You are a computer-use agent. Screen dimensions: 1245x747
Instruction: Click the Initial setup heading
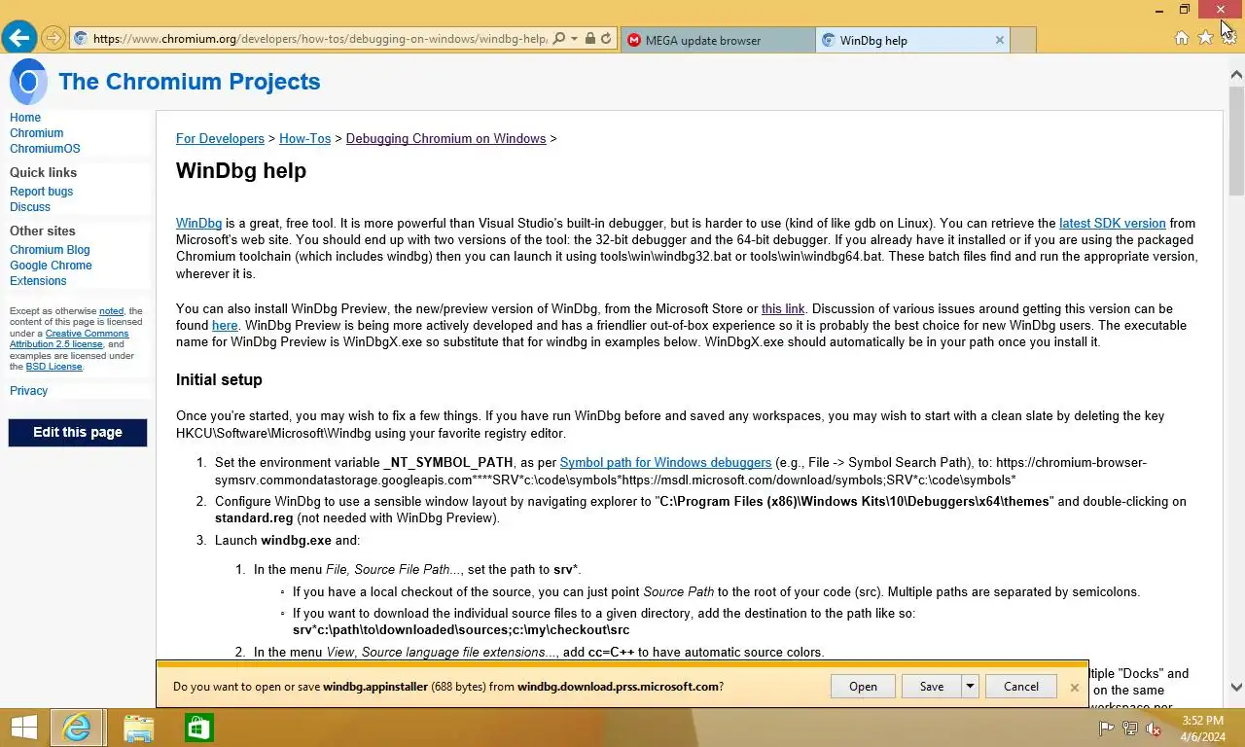pos(219,380)
